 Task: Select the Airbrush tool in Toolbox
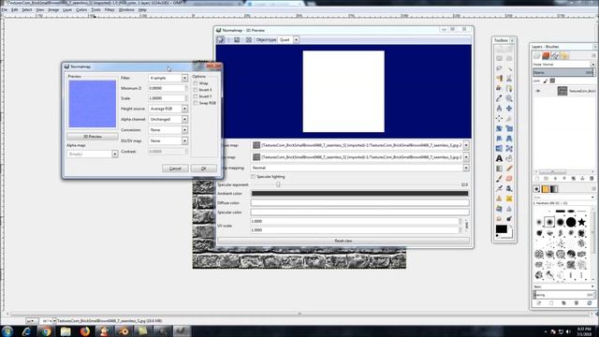[499, 189]
